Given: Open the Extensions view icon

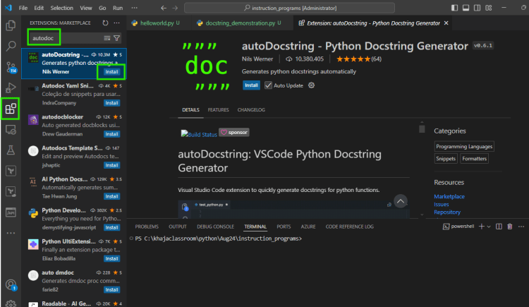Looking at the screenshot, I should [11, 109].
